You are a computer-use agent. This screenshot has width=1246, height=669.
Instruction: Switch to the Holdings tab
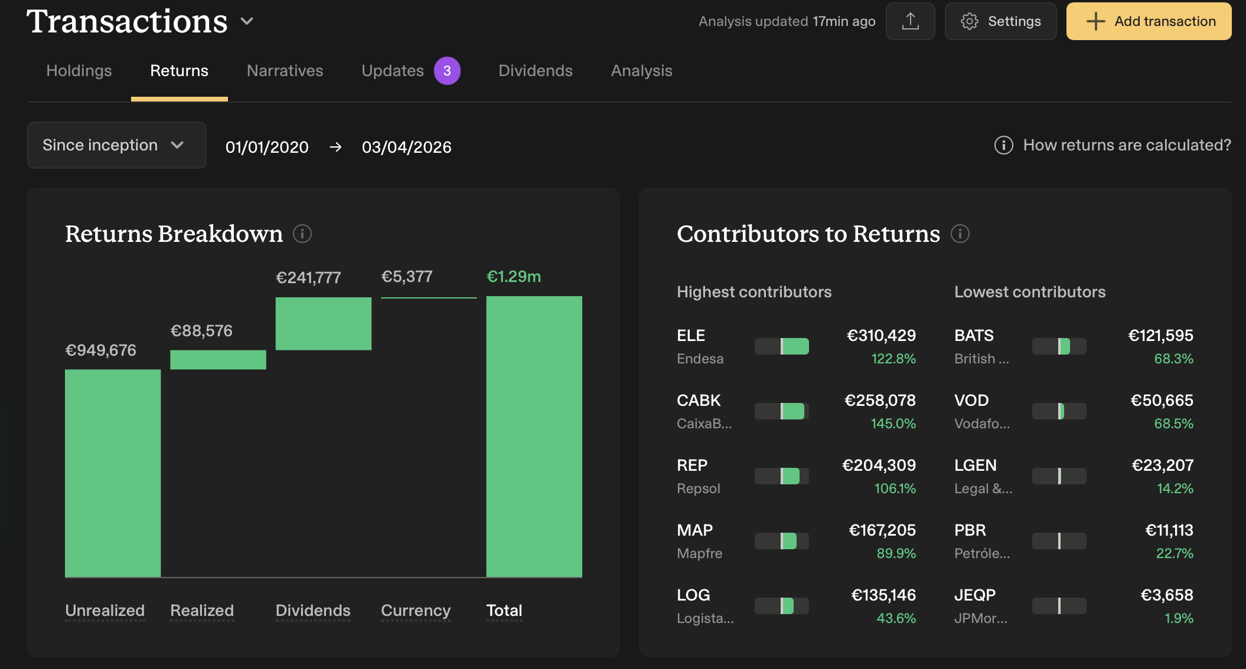pos(79,71)
